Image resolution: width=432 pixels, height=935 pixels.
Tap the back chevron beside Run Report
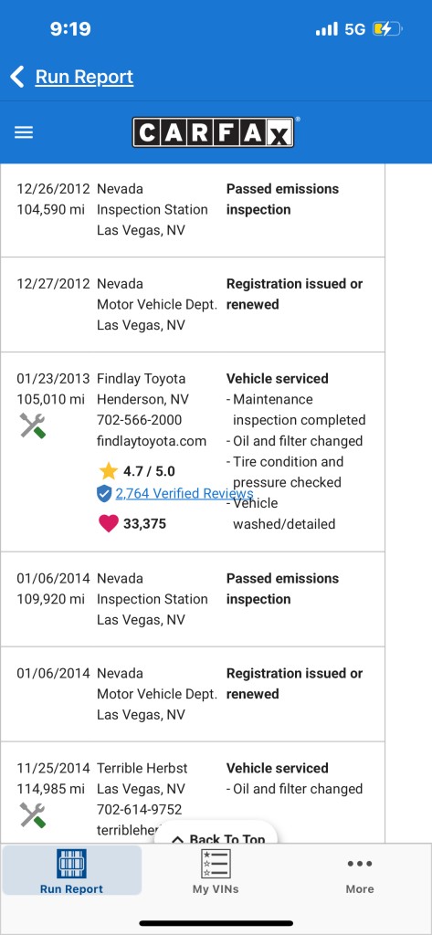pyautogui.click(x=17, y=77)
